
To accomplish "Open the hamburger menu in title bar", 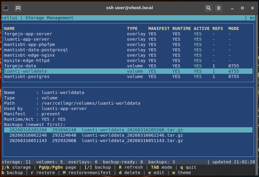I will (x=219, y=8).
